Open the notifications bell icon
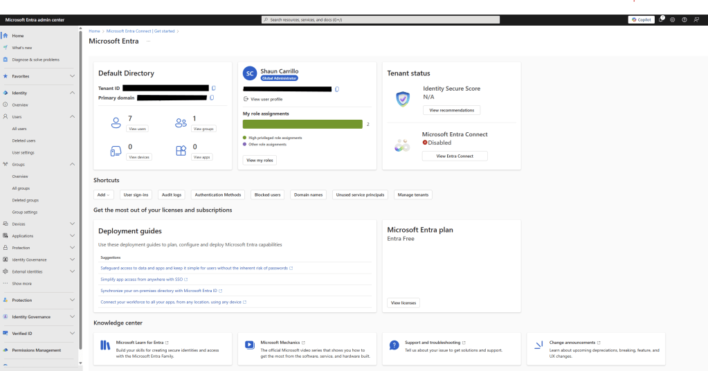Viewport: 708px width, 371px height. (661, 19)
